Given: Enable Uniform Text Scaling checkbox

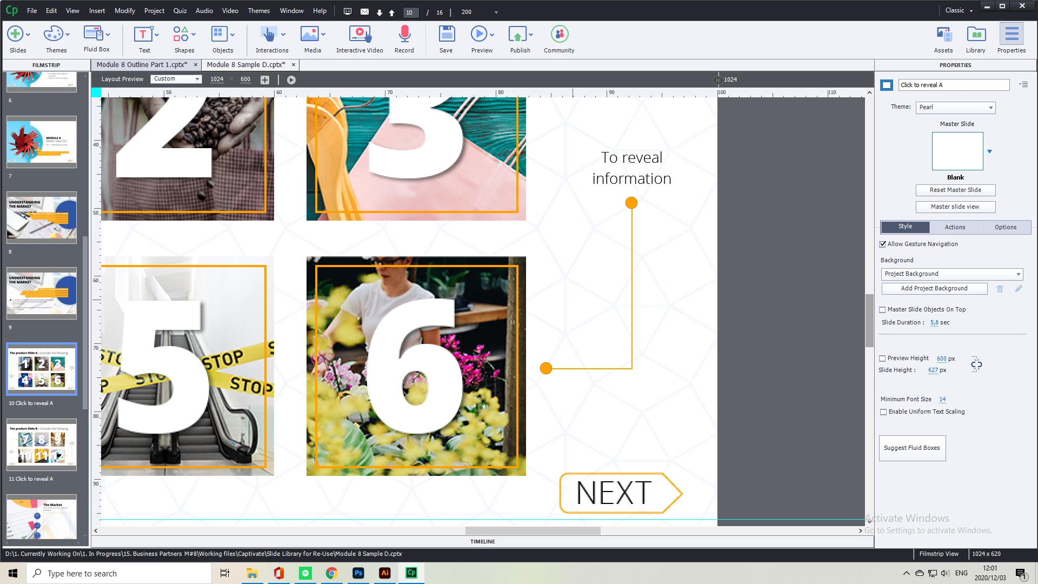Looking at the screenshot, I should pyautogui.click(x=883, y=412).
